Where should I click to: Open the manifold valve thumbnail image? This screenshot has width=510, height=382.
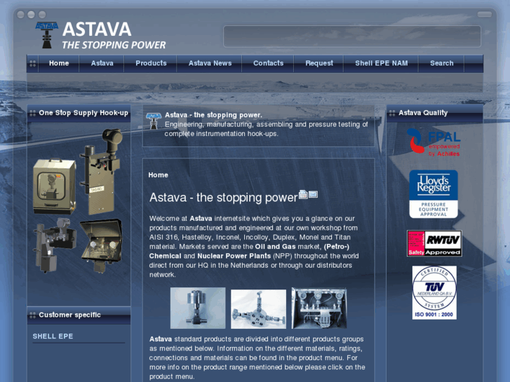[259, 309]
